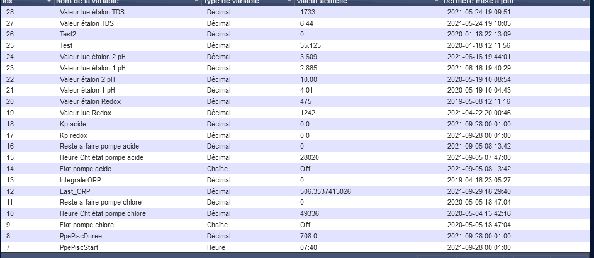Image resolution: width=594 pixels, height=258 pixels.
Task: Select the Etat pompe chlore row
Action: click(296, 225)
